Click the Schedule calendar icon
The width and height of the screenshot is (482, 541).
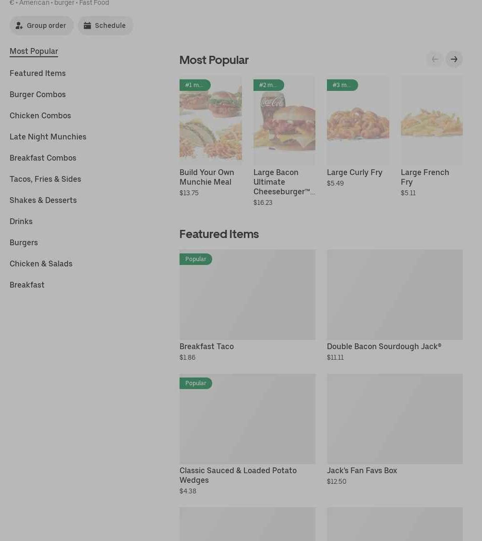pos(87,26)
